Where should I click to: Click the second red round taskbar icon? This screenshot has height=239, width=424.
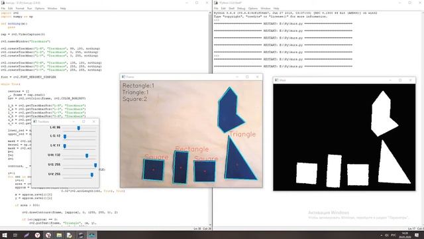coord(48,235)
